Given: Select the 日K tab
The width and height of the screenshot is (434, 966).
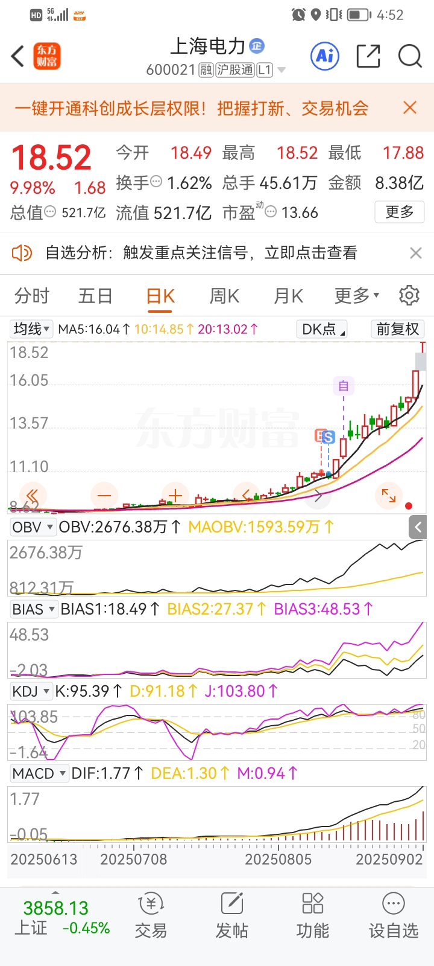Looking at the screenshot, I should (x=160, y=296).
